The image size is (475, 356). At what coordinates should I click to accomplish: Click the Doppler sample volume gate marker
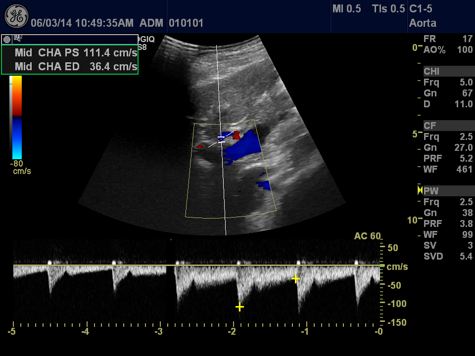coord(221,139)
